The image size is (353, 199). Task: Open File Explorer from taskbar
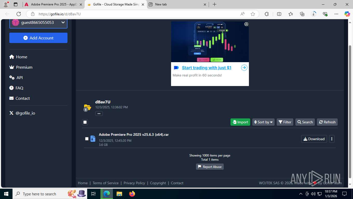(x=119, y=194)
